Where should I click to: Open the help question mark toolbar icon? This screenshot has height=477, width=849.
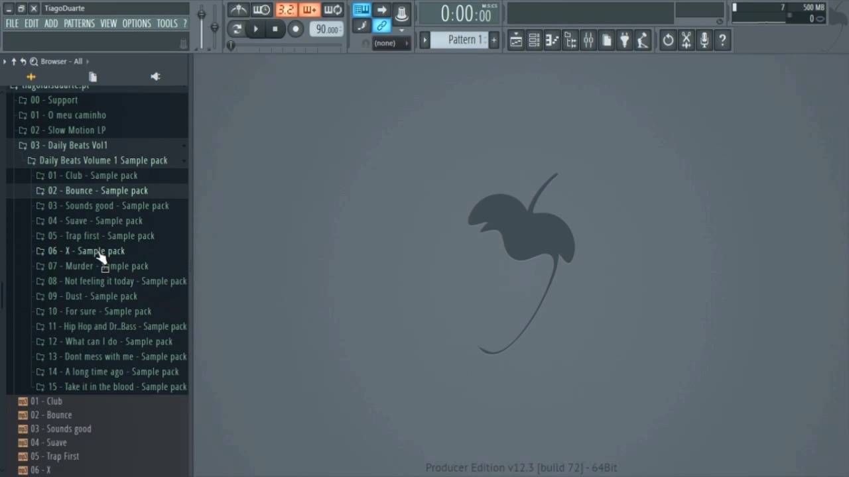[x=722, y=40]
